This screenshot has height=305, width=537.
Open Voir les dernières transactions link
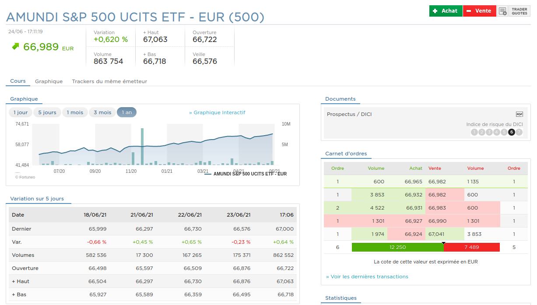coord(367,277)
